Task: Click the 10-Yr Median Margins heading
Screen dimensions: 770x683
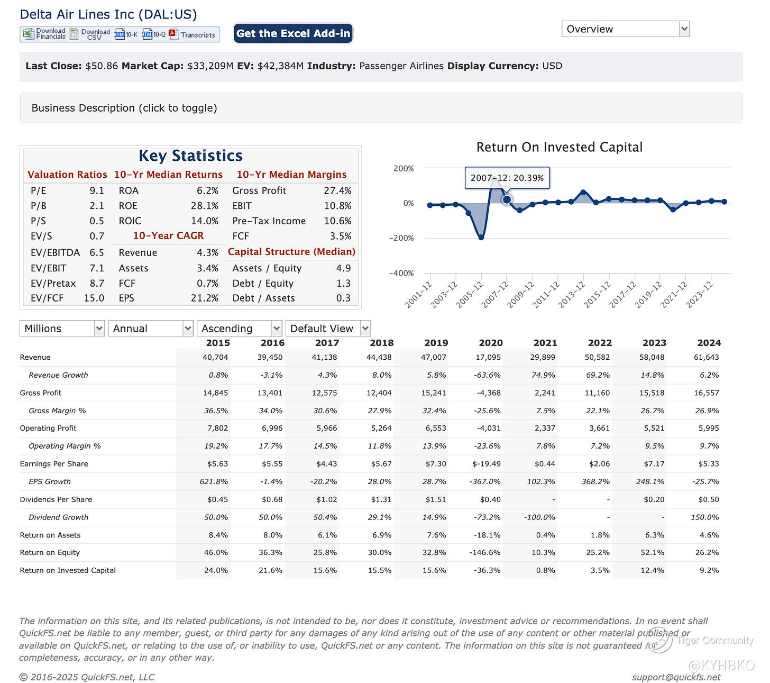Action: pyautogui.click(x=291, y=175)
